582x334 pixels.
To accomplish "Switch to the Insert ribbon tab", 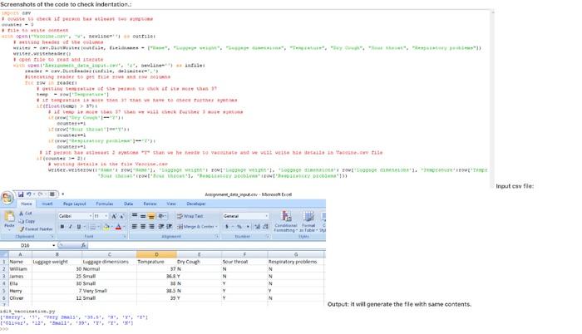I will [47, 204].
